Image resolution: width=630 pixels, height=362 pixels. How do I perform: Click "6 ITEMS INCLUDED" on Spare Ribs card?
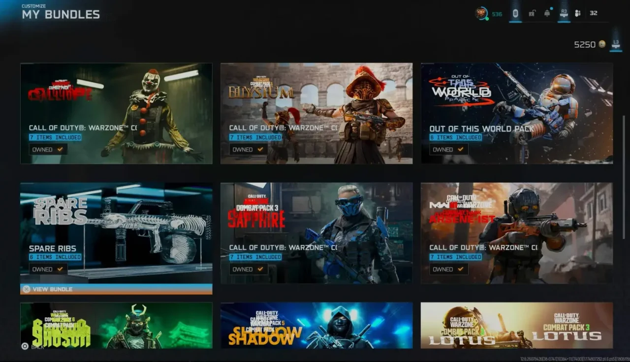[55, 257]
